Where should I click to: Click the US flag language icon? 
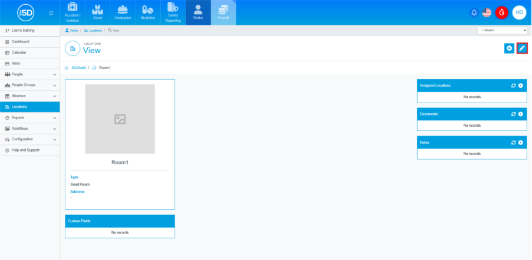tap(487, 12)
